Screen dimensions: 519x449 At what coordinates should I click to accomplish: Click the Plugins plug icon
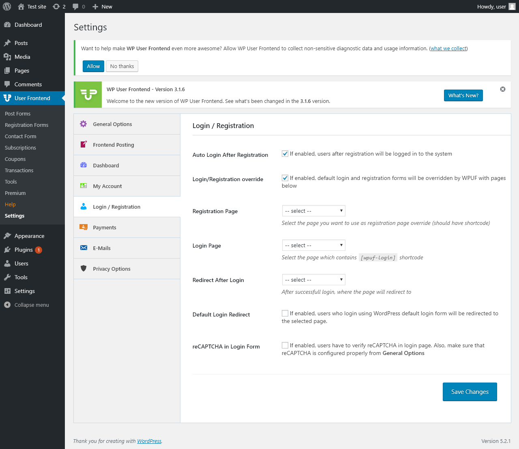coord(7,250)
